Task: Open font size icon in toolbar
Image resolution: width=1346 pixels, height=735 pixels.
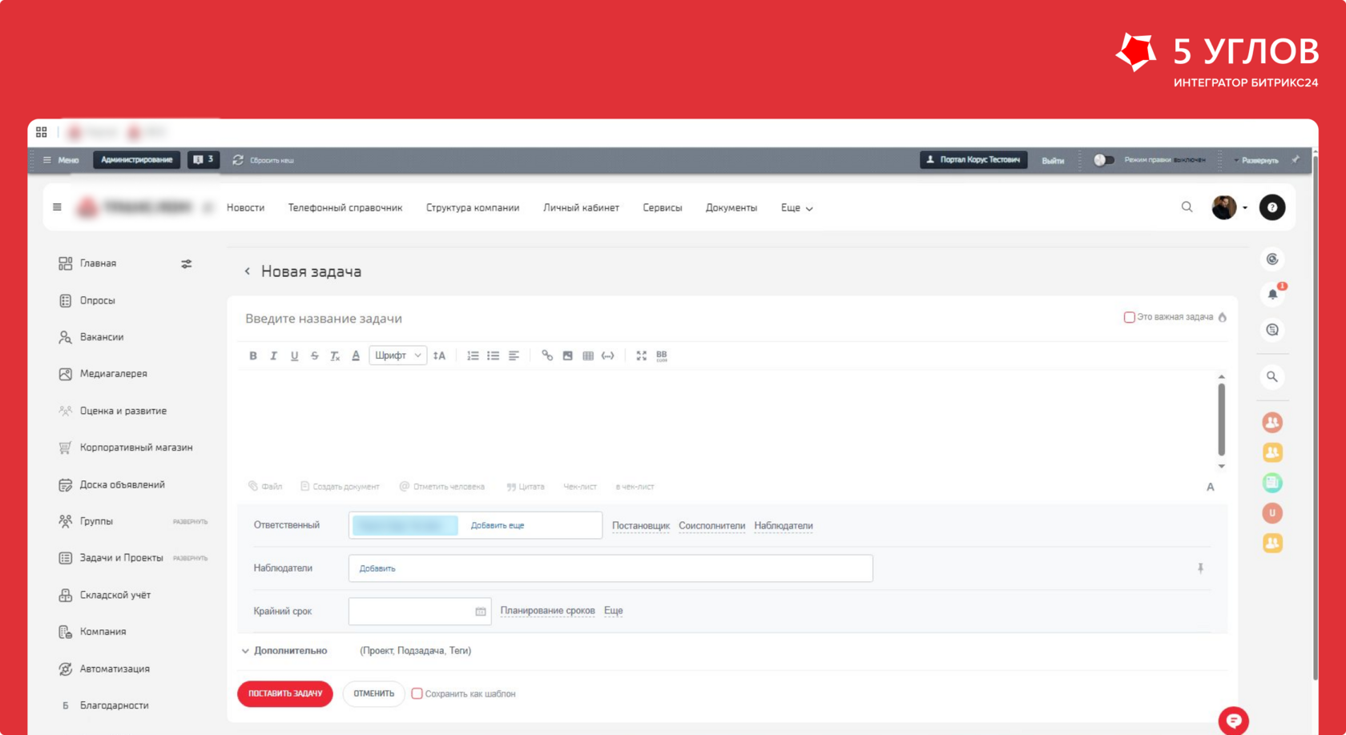Action: (439, 355)
